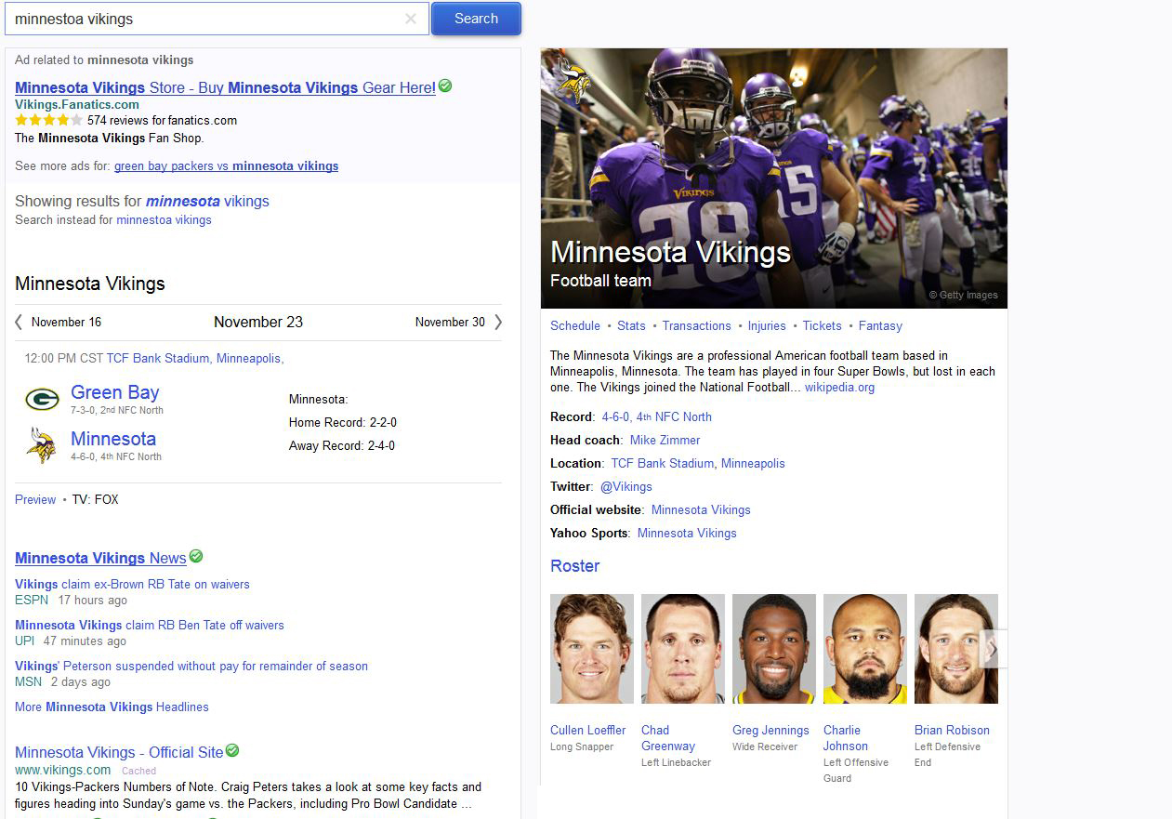
Task: Open Minnesota Vikings - Official Site result
Action: [x=119, y=752]
